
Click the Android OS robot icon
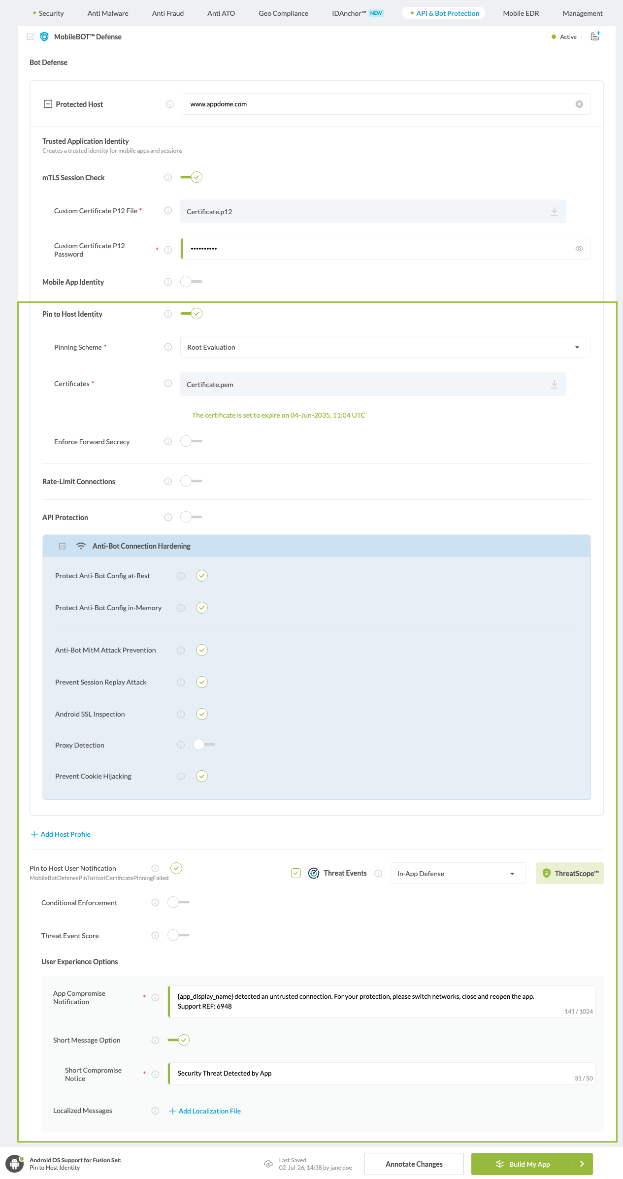14,1164
